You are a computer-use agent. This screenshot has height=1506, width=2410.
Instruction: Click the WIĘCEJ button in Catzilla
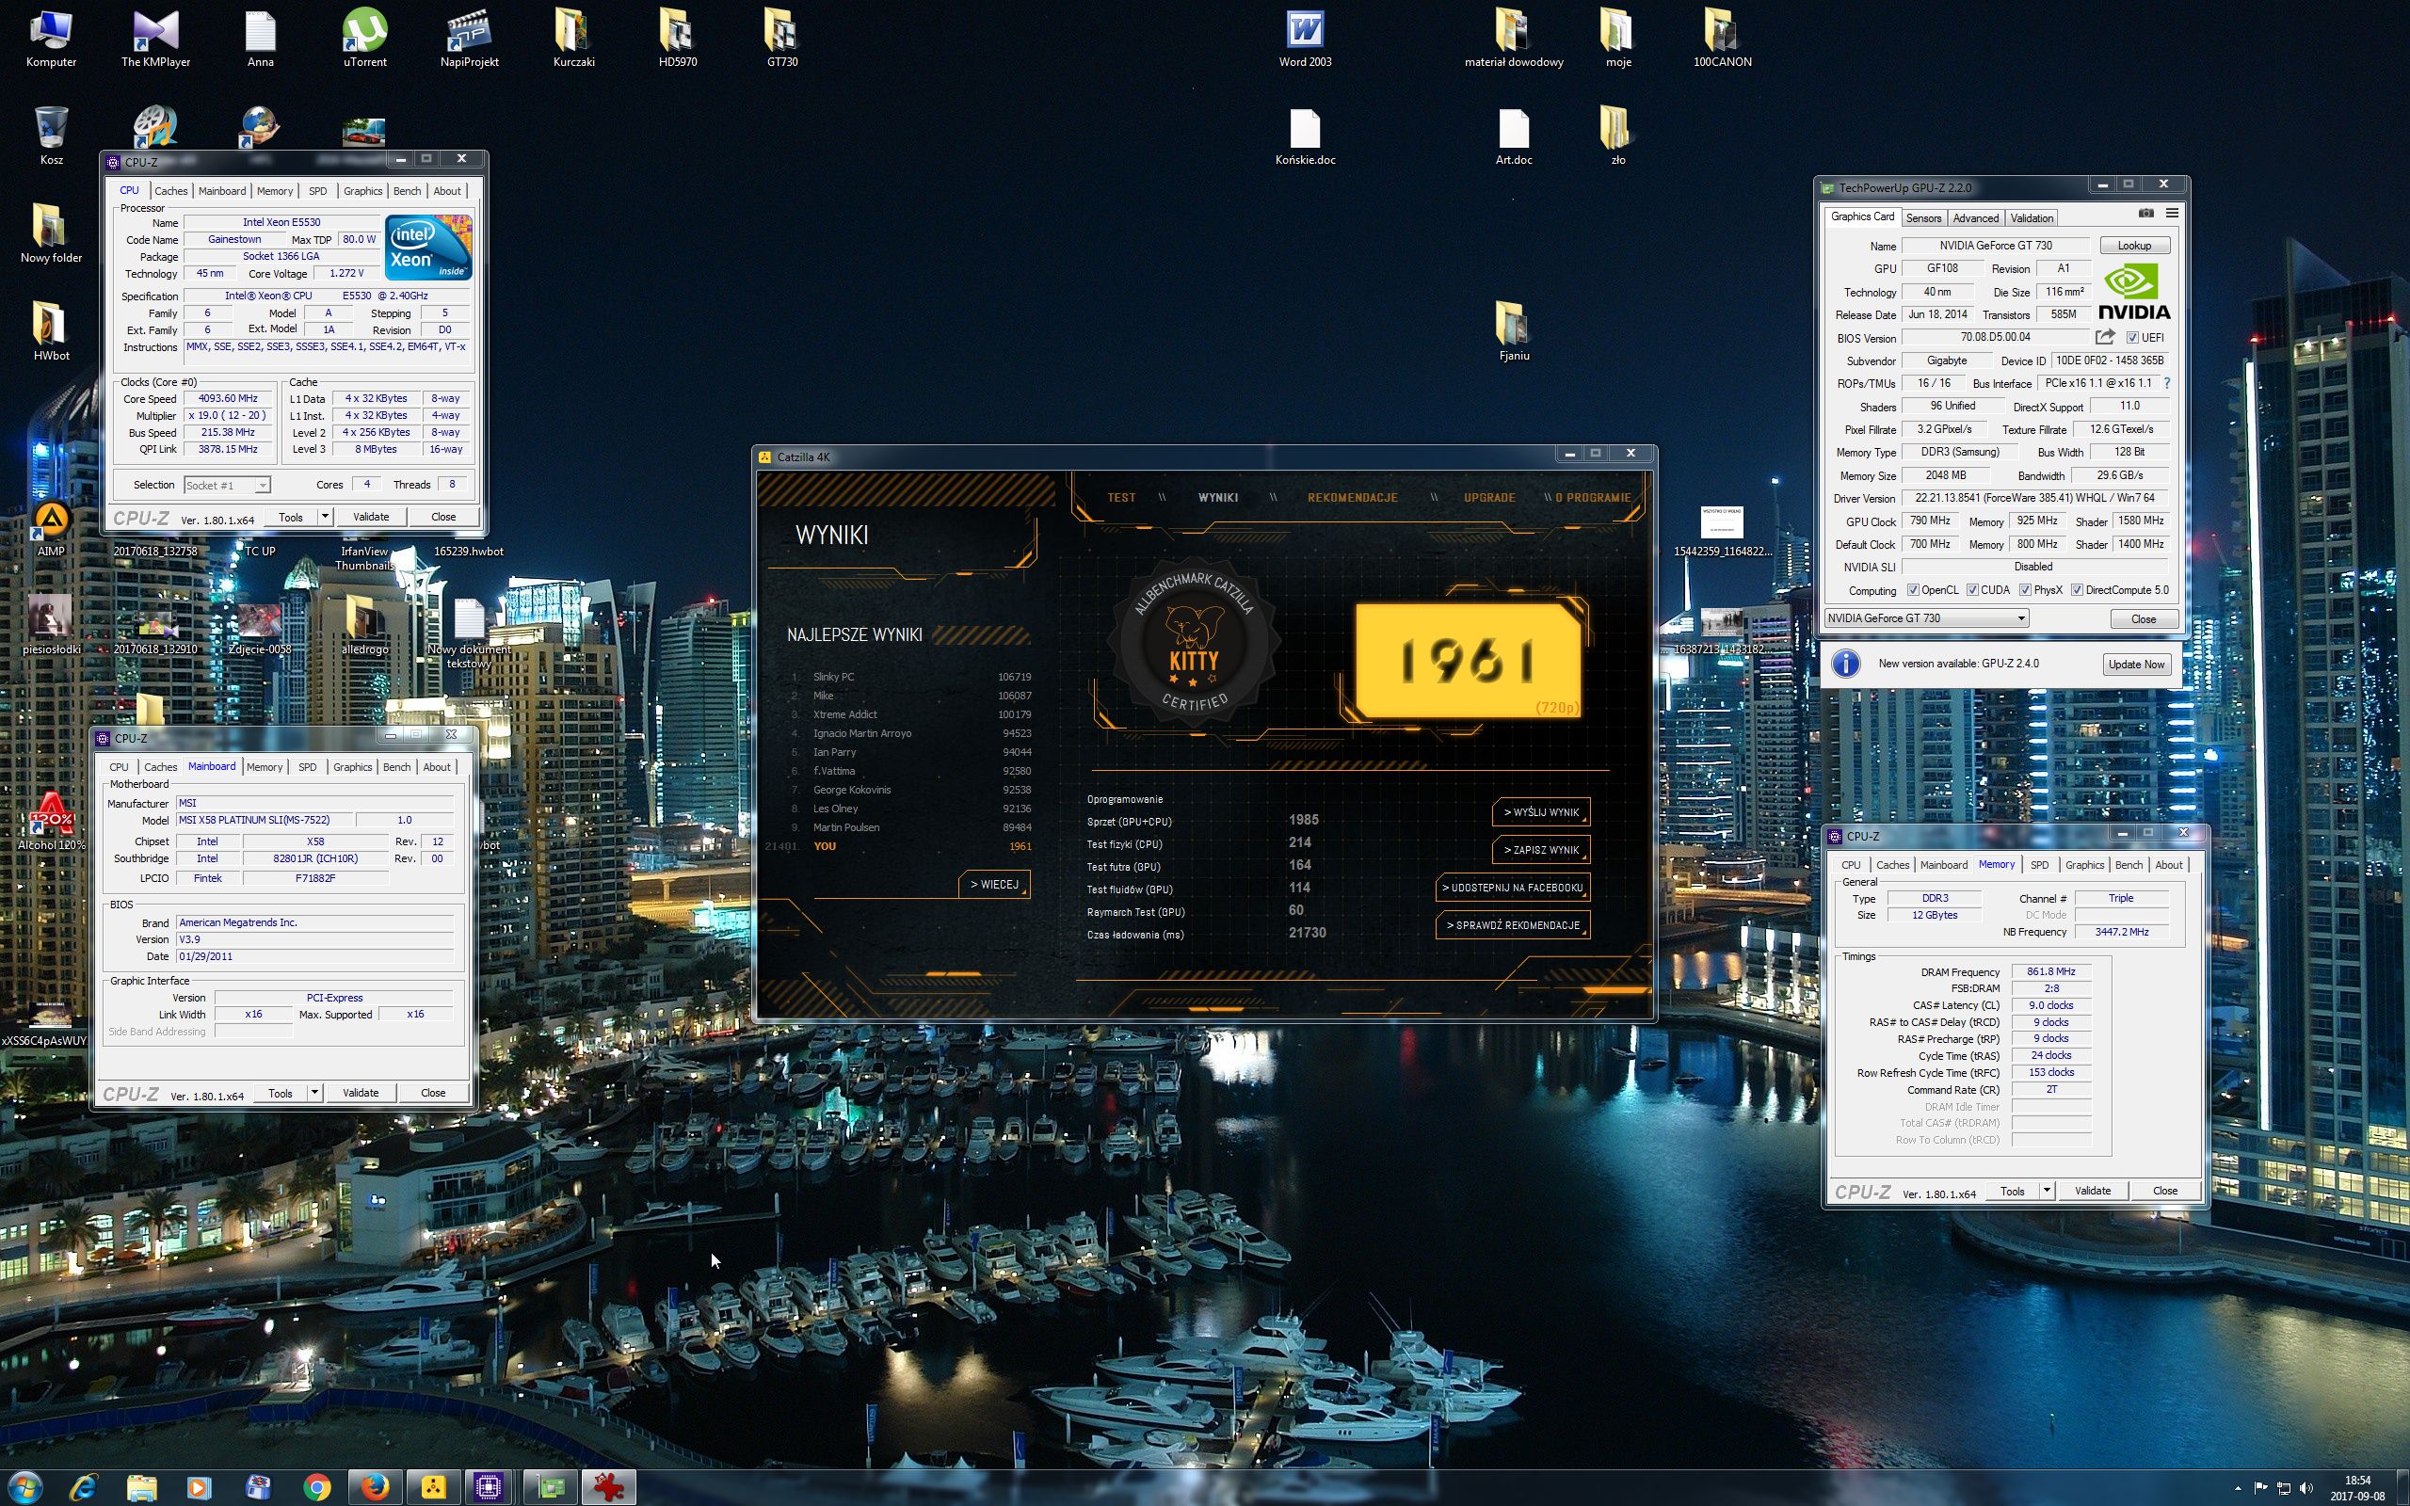[x=994, y=885]
